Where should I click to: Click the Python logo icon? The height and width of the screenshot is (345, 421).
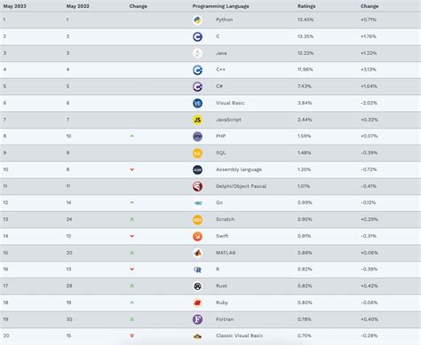click(x=197, y=20)
